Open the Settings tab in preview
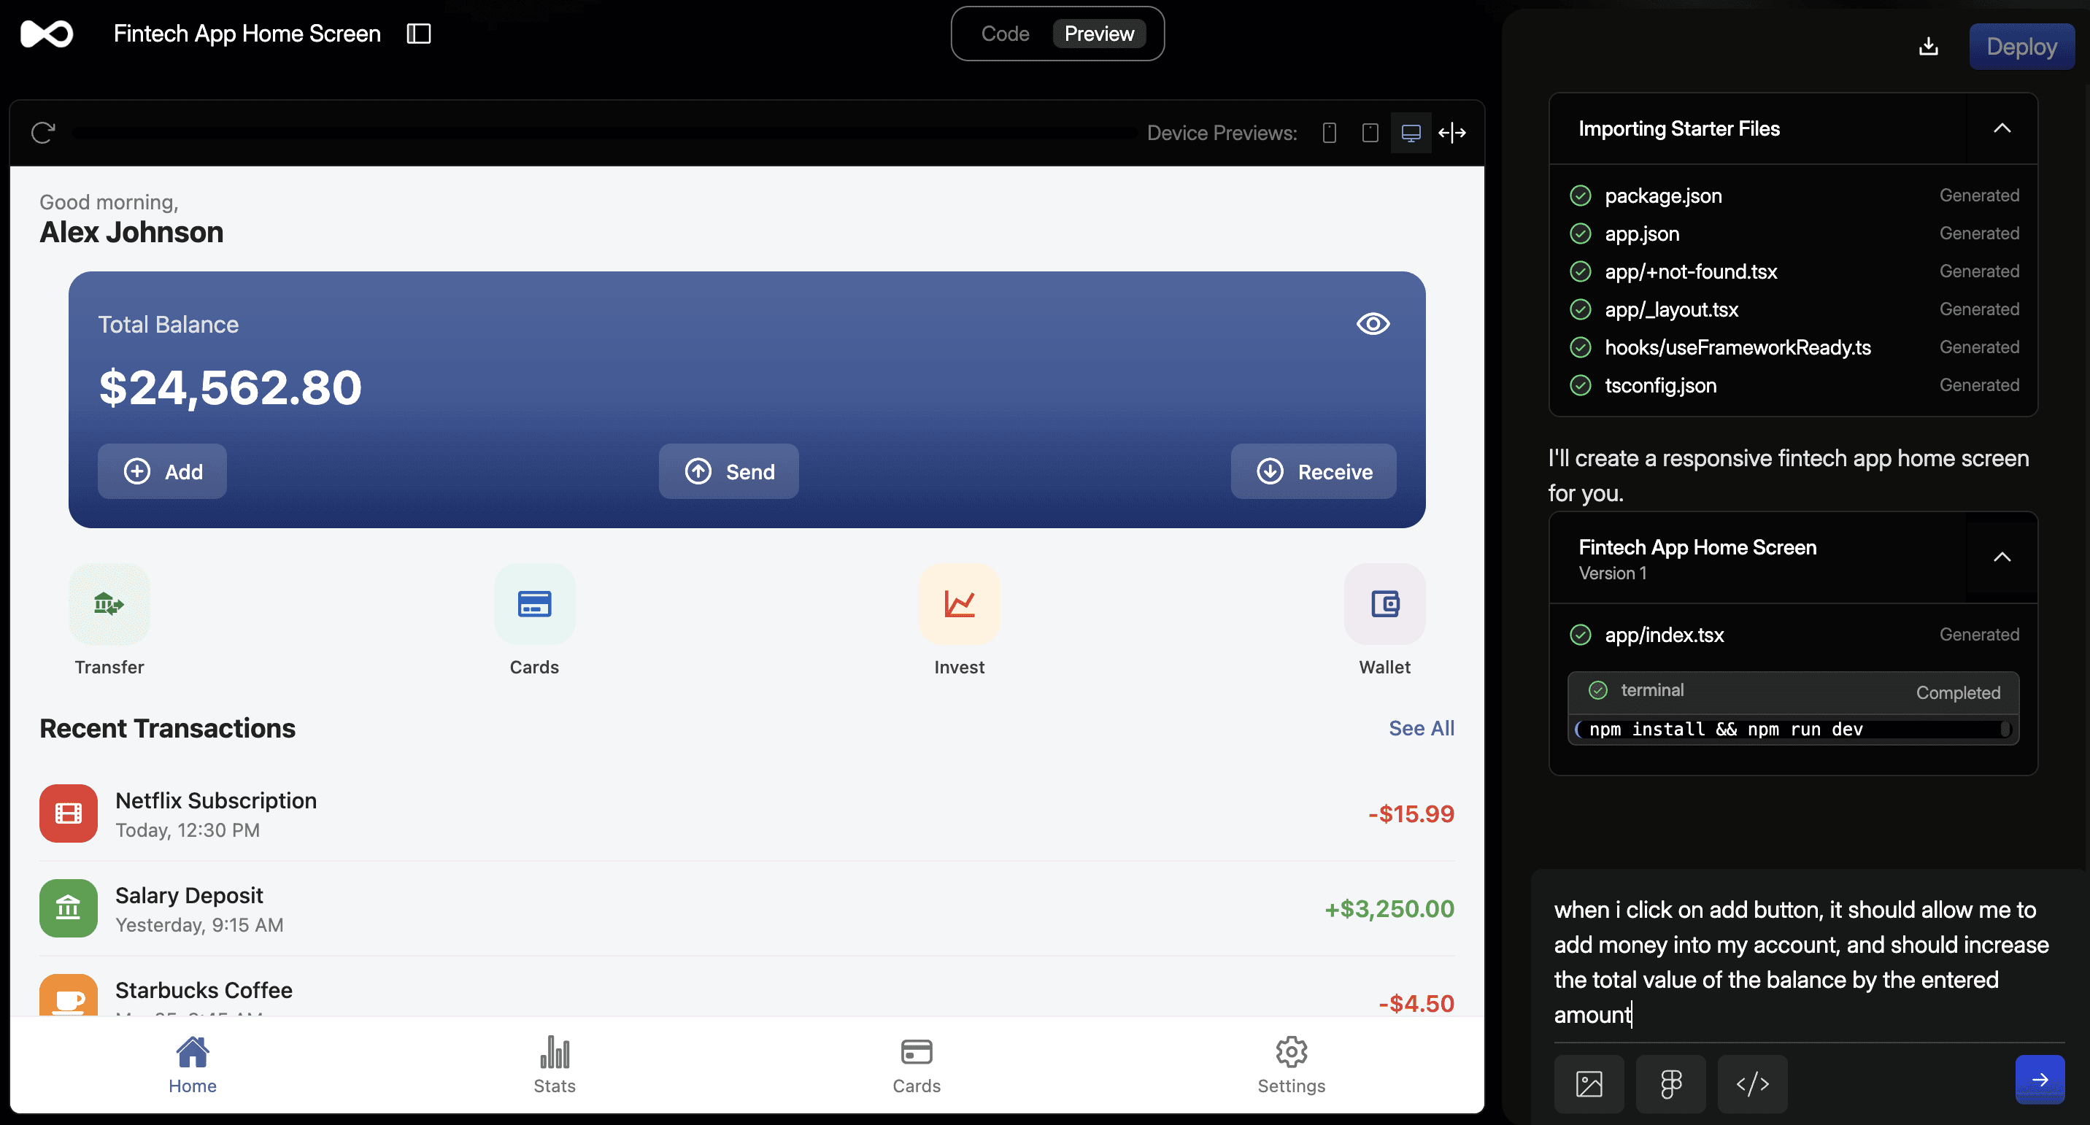 [1291, 1064]
